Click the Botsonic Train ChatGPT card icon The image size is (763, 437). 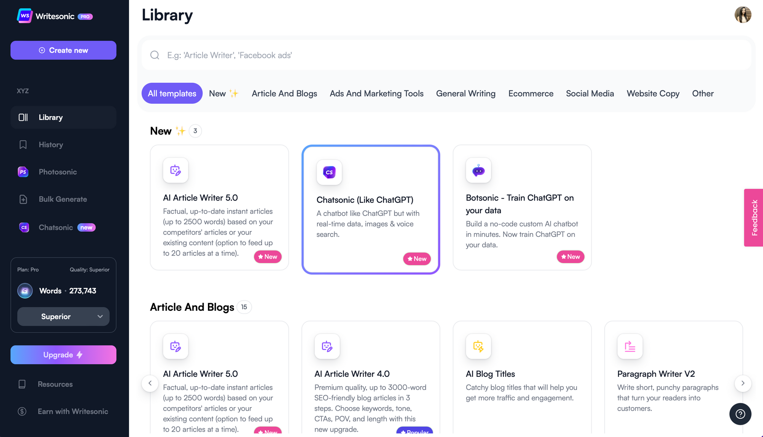coord(478,170)
